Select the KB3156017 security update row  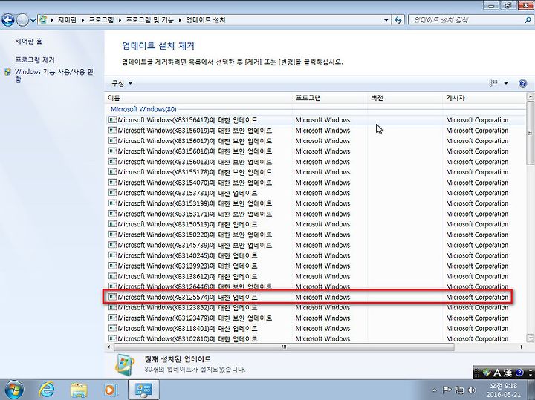[x=316, y=141]
